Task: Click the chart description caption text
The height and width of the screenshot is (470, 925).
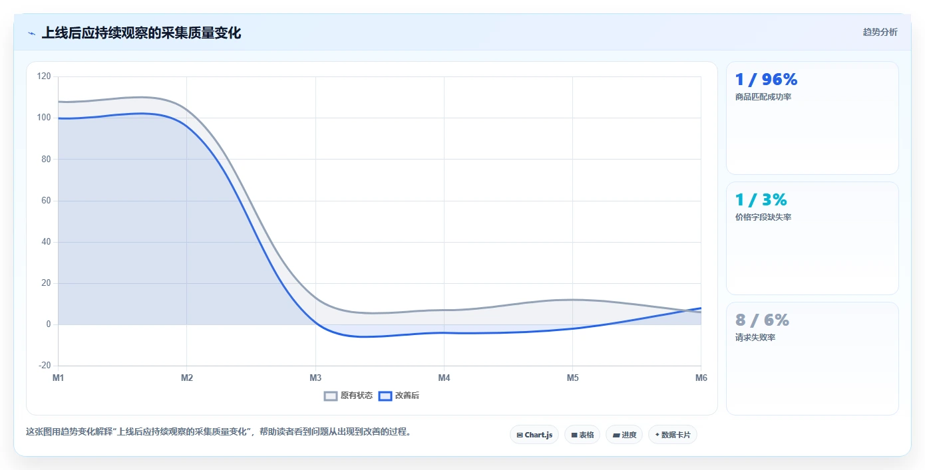Action: pos(220,431)
